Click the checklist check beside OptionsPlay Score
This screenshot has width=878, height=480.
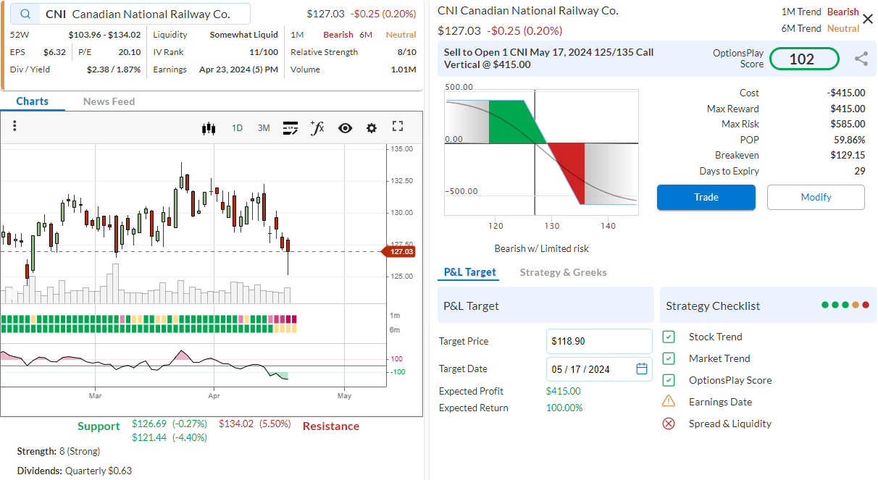[669, 380]
